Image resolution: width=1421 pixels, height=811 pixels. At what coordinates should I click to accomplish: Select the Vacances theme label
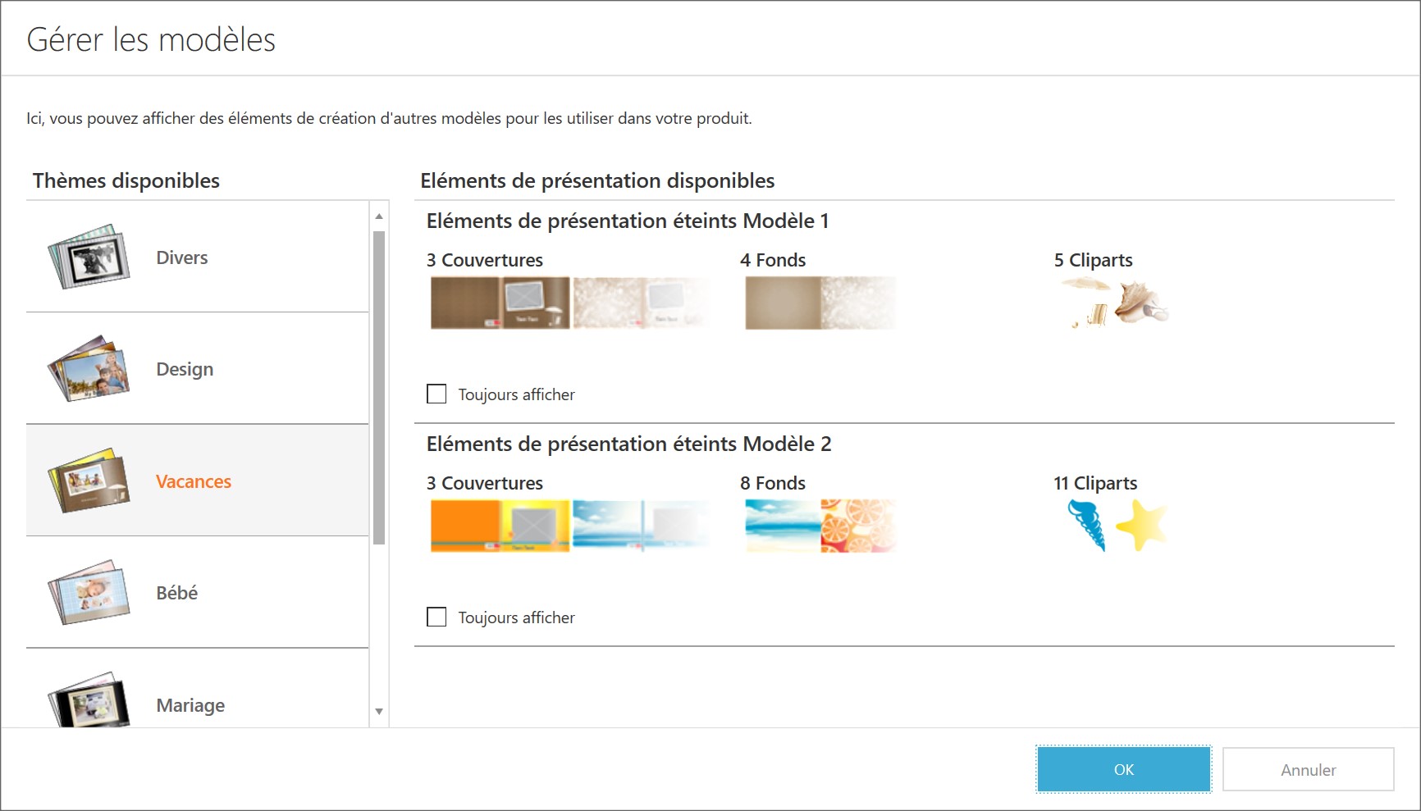point(194,481)
